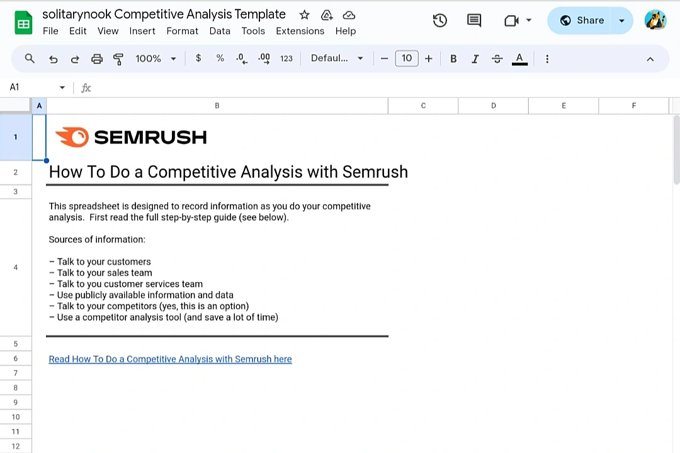This screenshot has width=680, height=453.
Task: Open the zoom 100% dropdown
Action: [x=156, y=59]
